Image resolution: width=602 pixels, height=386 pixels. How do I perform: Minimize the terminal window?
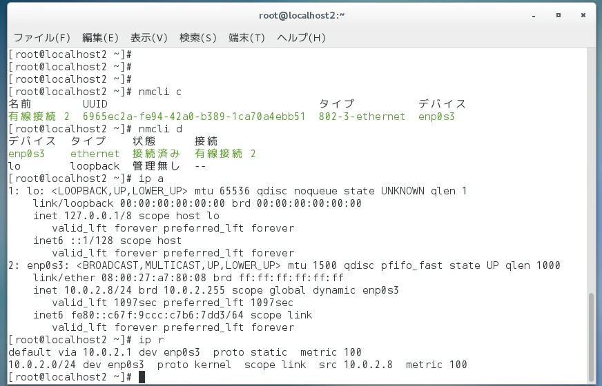[x=534, y=15]
